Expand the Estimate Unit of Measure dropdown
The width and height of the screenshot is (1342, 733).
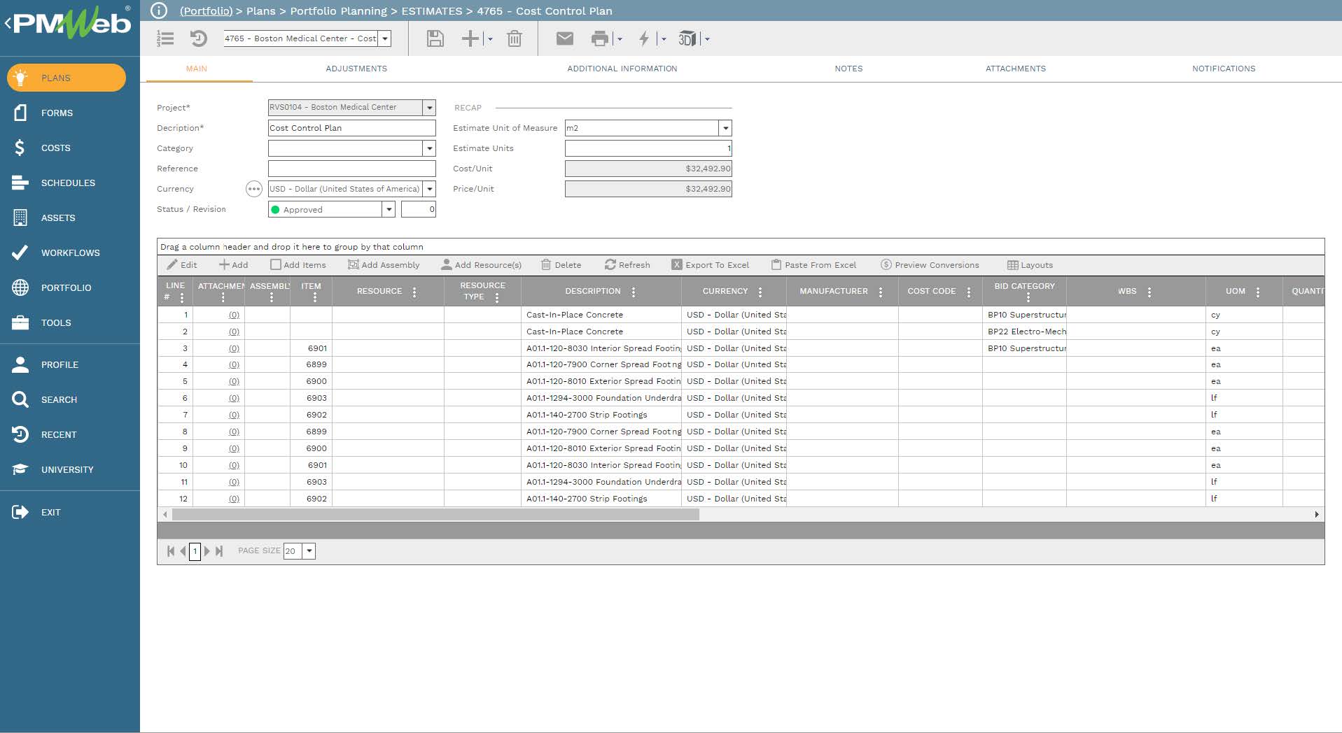coord(725,128)
